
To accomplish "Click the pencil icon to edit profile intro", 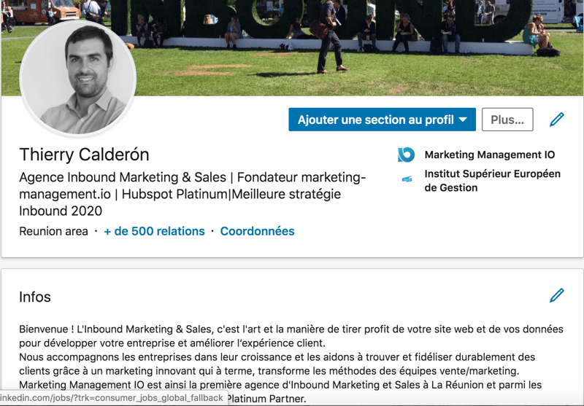I will [x=557, y=120].
